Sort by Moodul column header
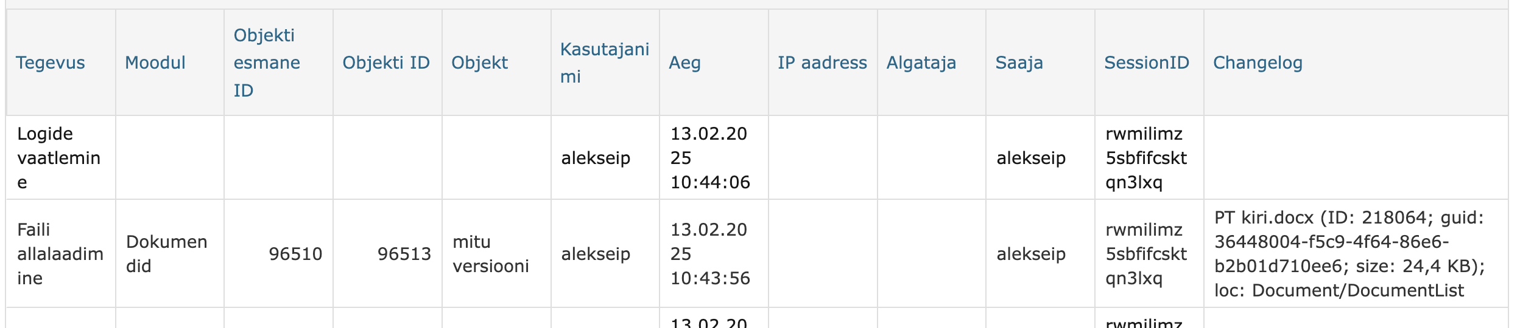This screenshot has width=1520, height=328. [155, 63]
